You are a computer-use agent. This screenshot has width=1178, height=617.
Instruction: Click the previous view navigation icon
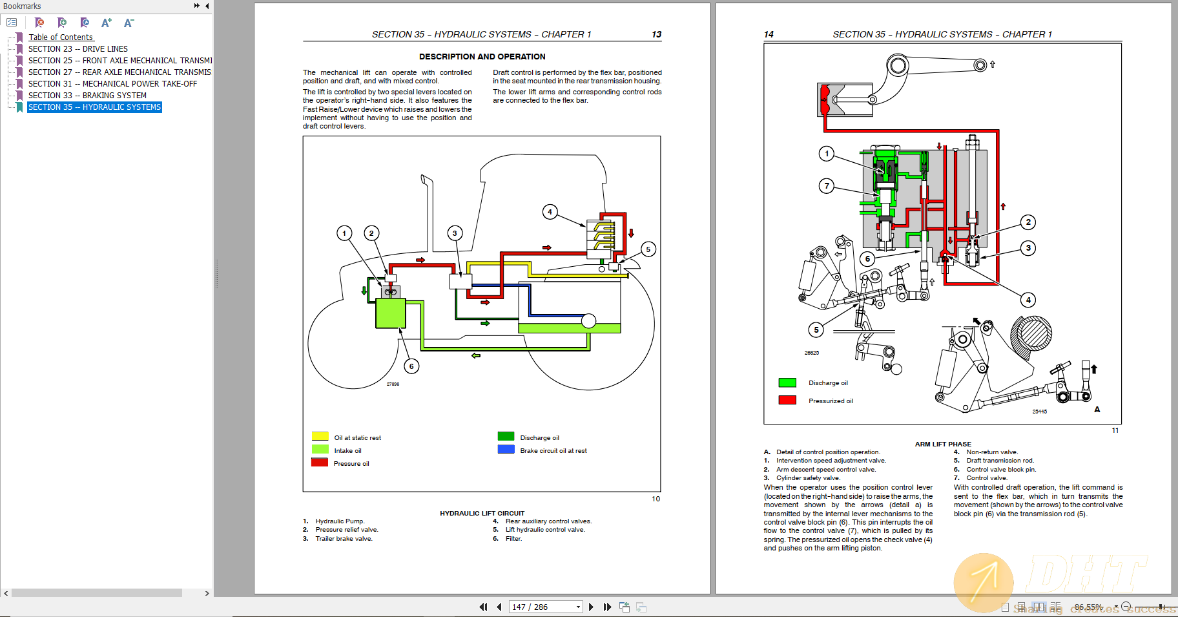pyautogui.click(x=625, y=607)
